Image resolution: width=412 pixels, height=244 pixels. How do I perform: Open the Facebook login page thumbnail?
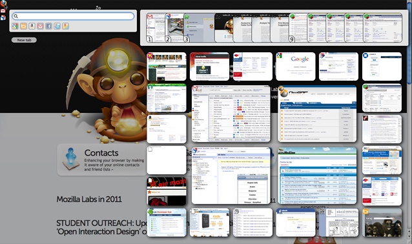click(x=296, y=223)
